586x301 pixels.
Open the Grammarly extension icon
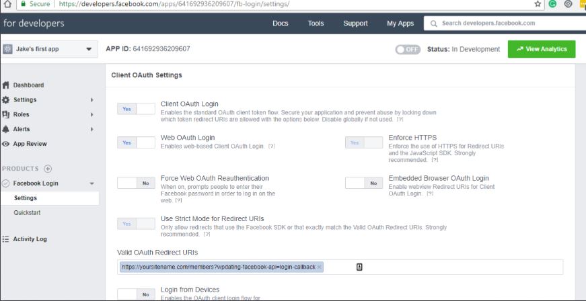pos(552,4)
